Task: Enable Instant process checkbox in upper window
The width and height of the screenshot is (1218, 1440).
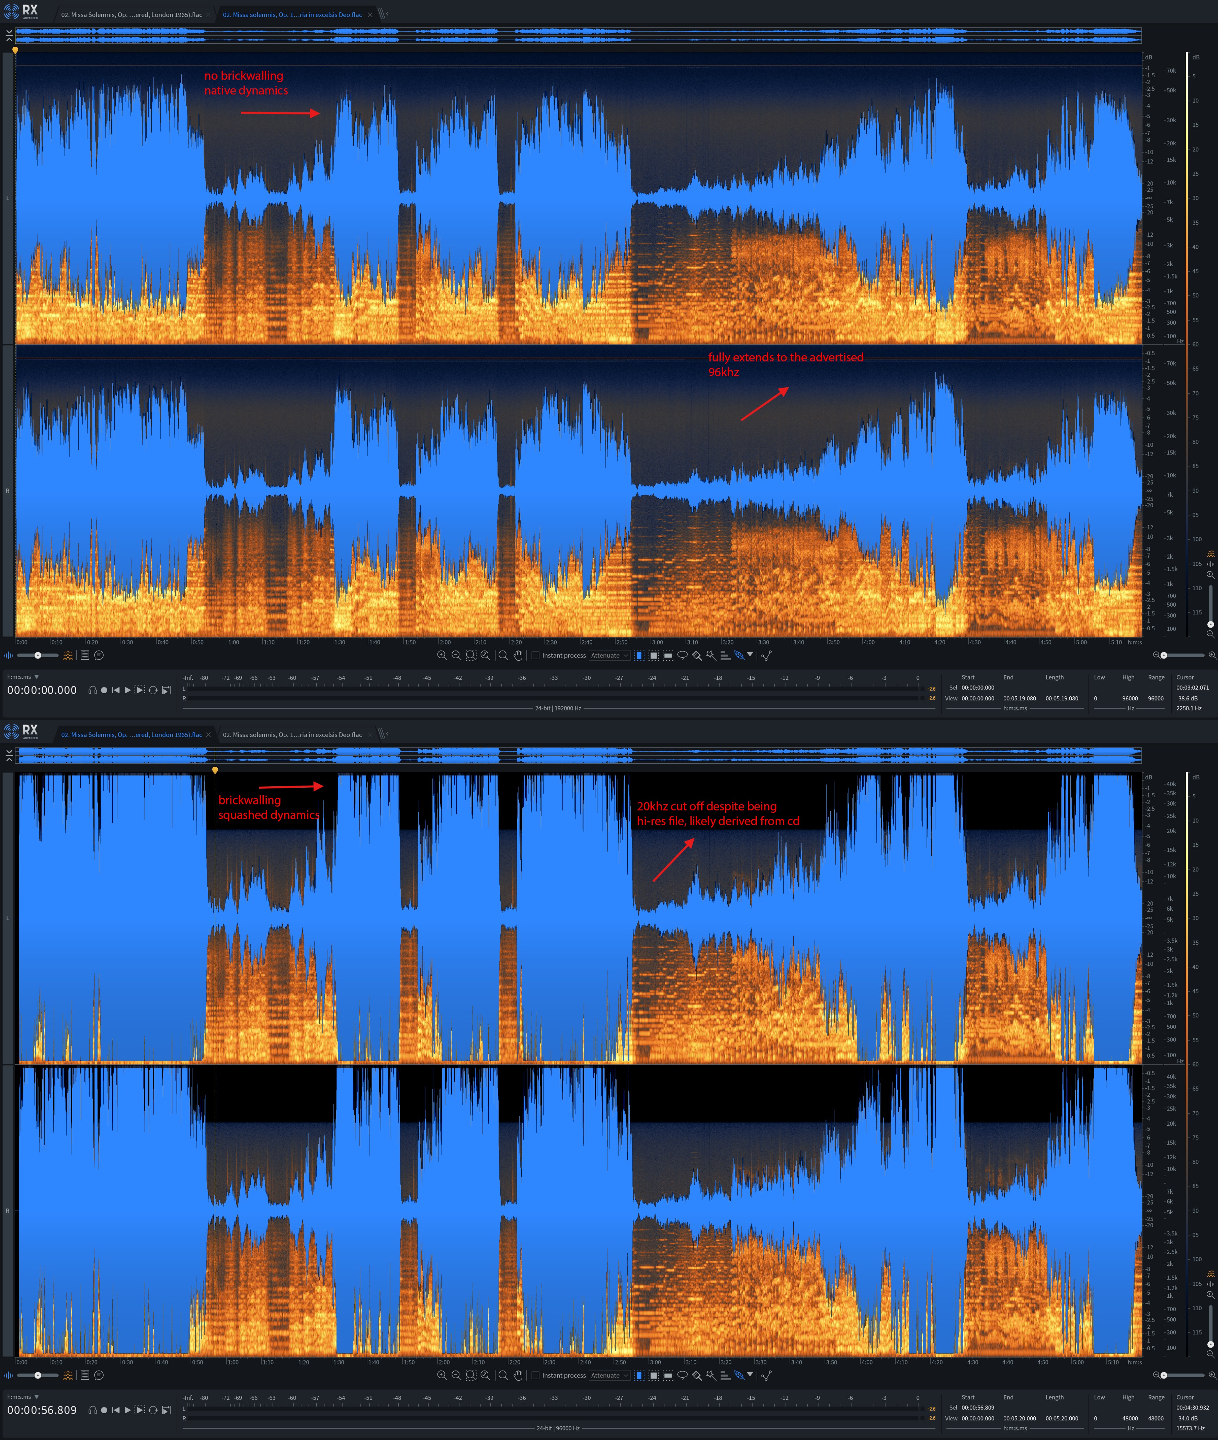Action: tap(535, 655)
